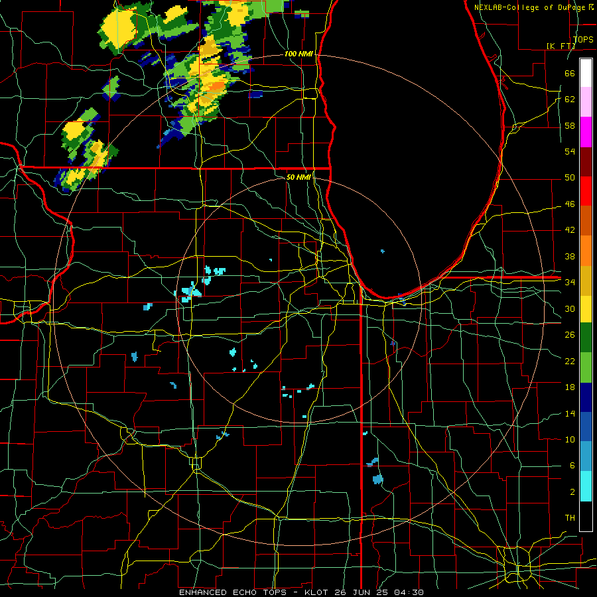The height and width of the screenshot is (597, 597).
Task: Click the light green legend swatch
Action: (x=586, y=367)
